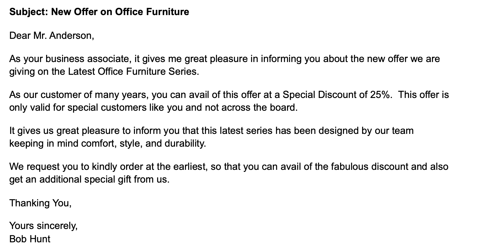This screenshot has height=251, width=483.
Task: Click on 'Special Discount of 25%' text
Action: (x=336, y=95)
